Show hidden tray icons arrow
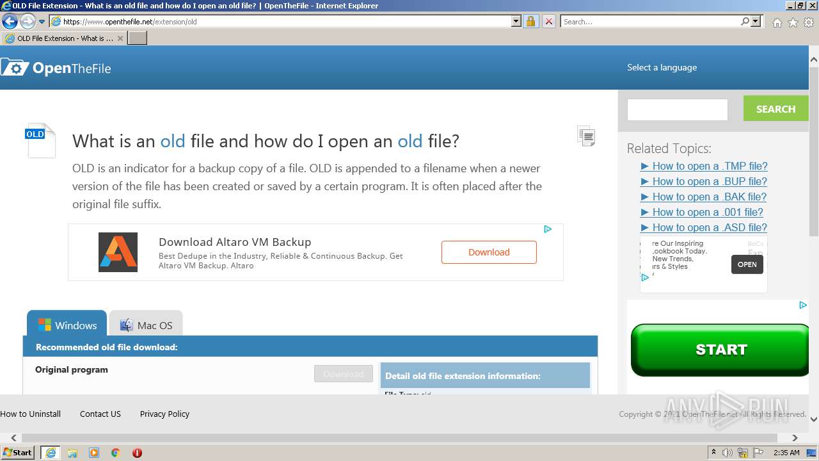 click(713, 453)
